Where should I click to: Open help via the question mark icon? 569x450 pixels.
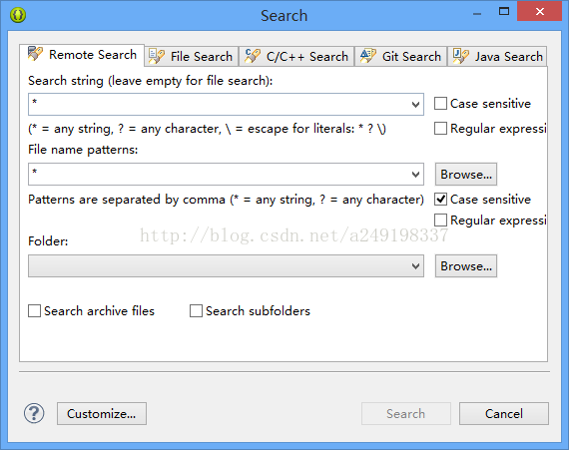[34, 413]
